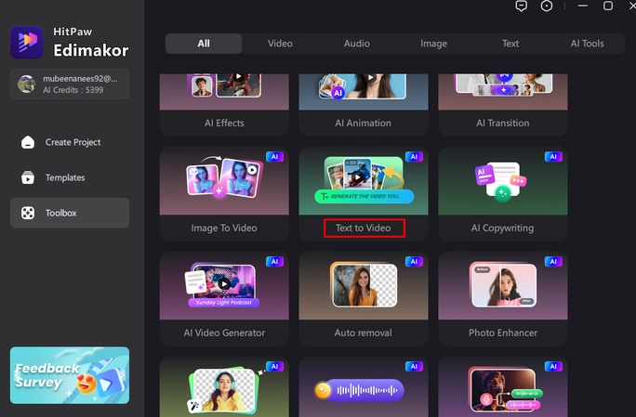Click the HitPaw Edimakor logo icon

27,42
